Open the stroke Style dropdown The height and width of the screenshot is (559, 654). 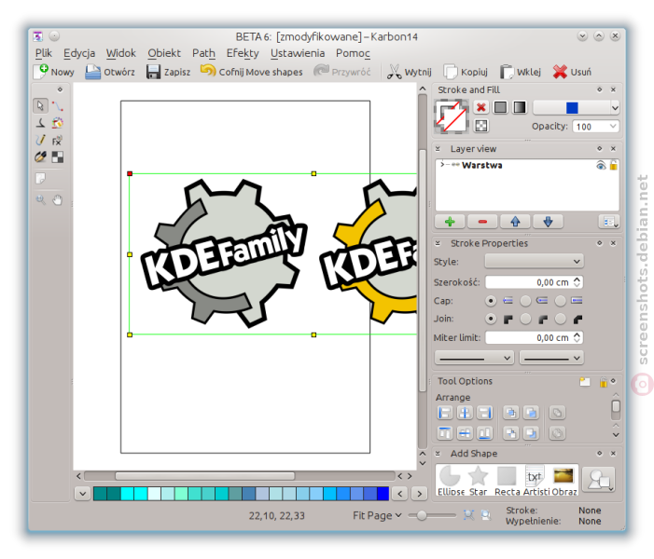pyautogui.click(x=534, y=262)
